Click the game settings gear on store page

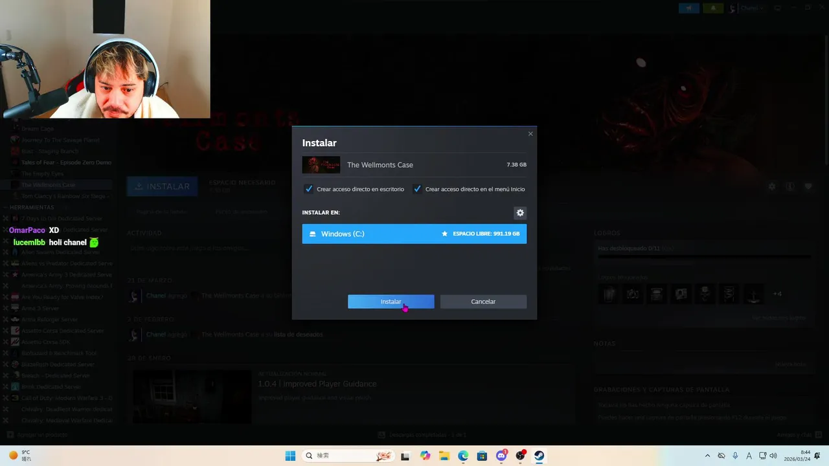tap(771, 186)
